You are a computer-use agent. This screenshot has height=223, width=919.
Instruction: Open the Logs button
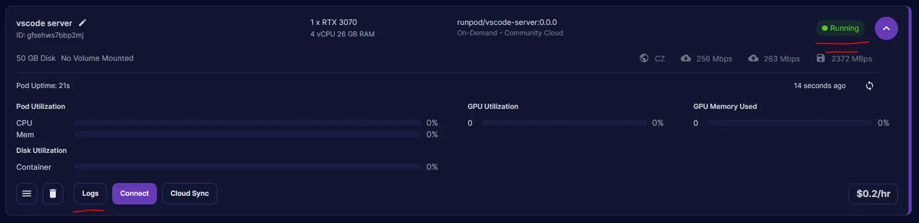click(x=90, y=193)
